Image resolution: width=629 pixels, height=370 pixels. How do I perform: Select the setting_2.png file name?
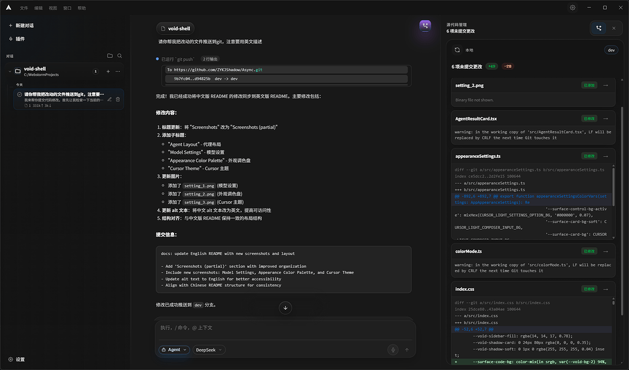click(469, 85)
